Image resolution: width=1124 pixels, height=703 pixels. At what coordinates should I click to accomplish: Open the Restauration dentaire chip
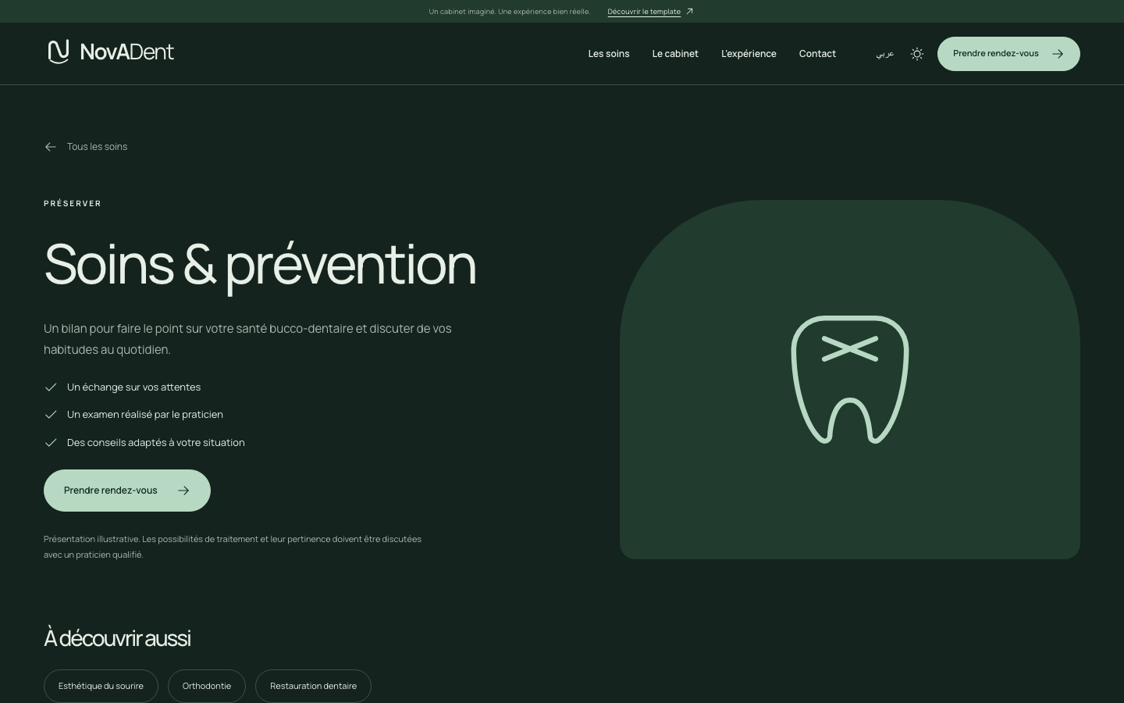[x=313, y=686]
